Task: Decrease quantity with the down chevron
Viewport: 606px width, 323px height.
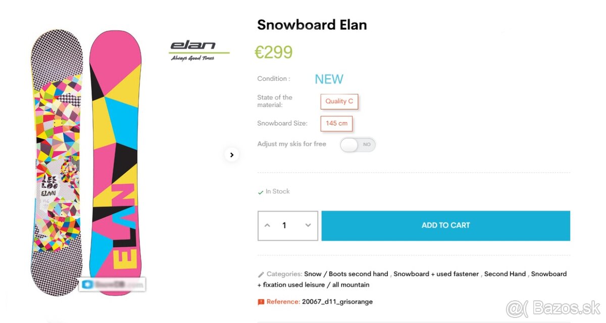Action: click(x=308, y=226)
